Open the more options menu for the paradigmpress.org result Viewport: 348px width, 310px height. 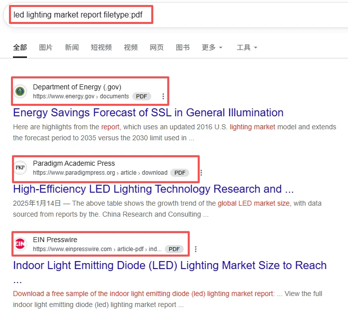click(x=201, y=173)
